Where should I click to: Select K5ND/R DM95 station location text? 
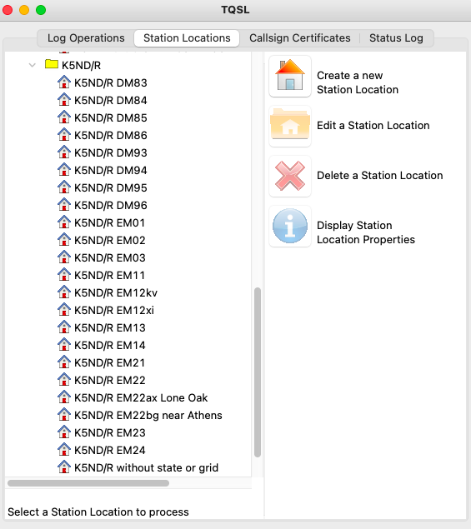[111, 188]
